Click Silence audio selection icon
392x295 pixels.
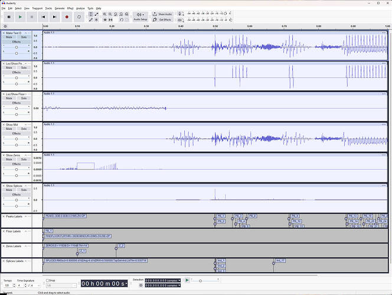click(110, 19)
